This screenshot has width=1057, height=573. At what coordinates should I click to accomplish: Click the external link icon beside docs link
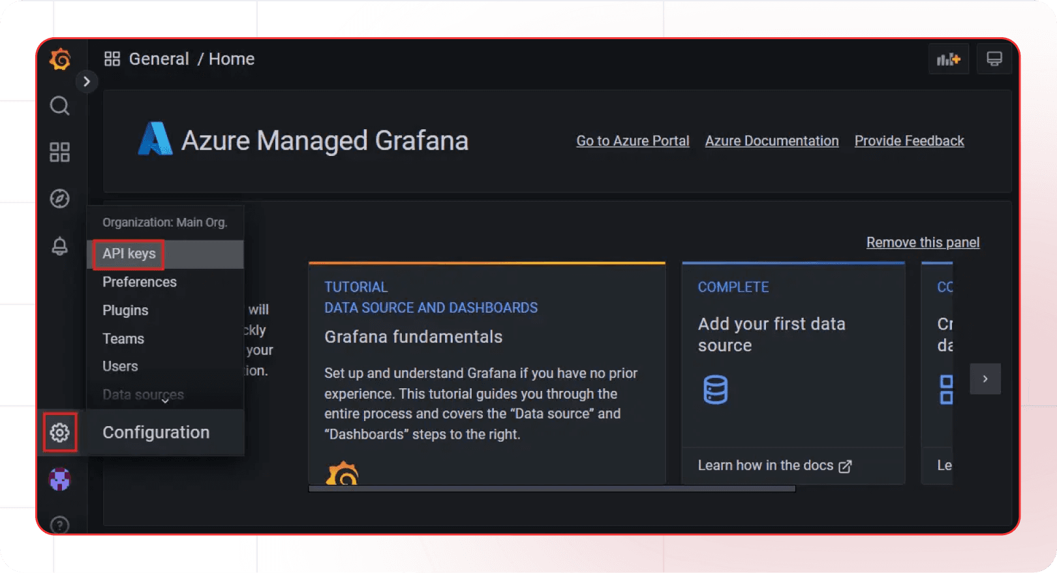pos(845,466)
